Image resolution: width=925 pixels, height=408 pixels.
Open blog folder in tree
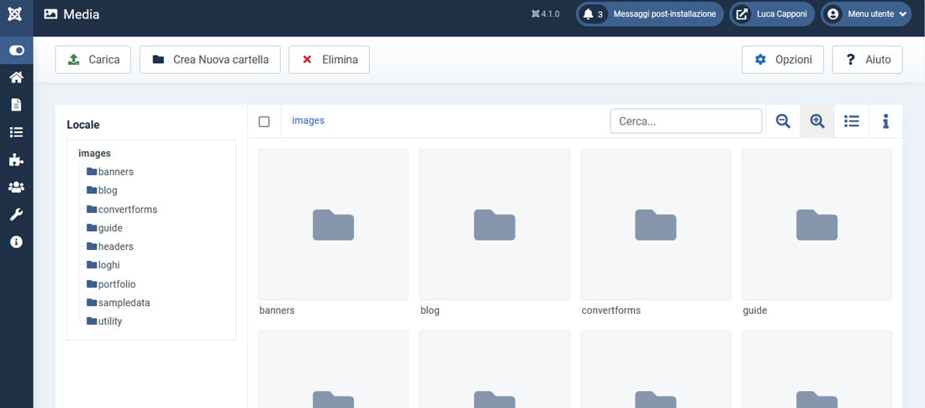click(102, 190)
